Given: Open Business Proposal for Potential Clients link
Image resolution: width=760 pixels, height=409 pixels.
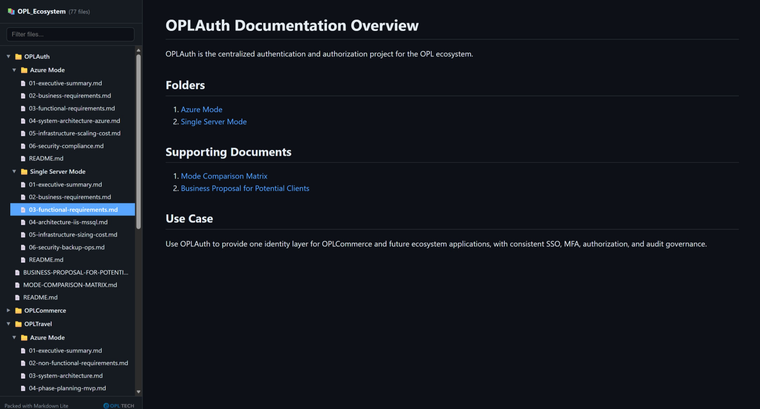Looking at the screenshot, I should [245, 189].
